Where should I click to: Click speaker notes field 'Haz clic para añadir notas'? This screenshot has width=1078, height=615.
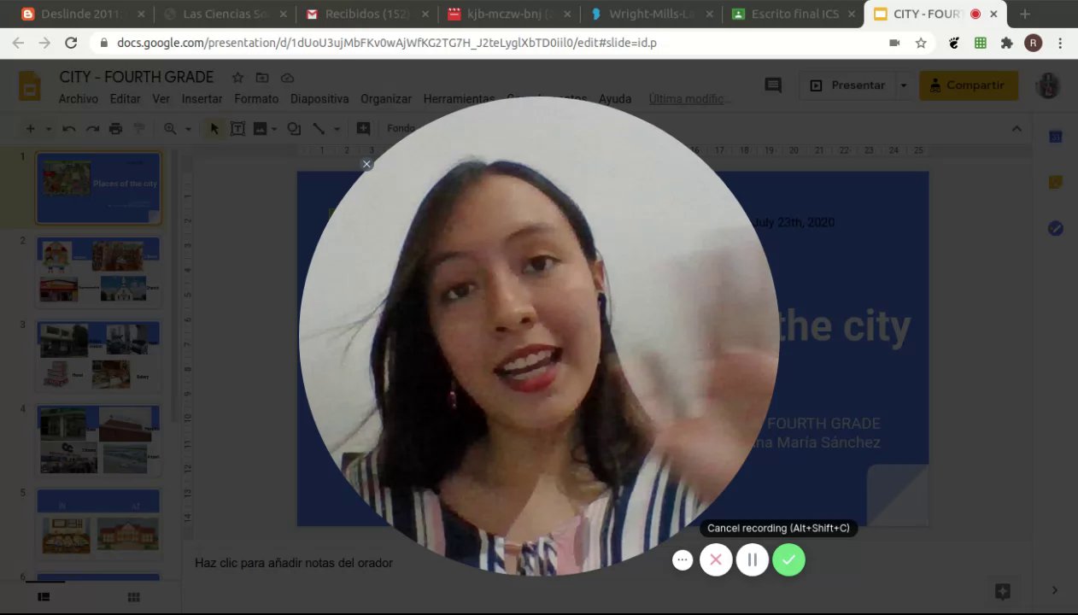(x=294, y=563)
